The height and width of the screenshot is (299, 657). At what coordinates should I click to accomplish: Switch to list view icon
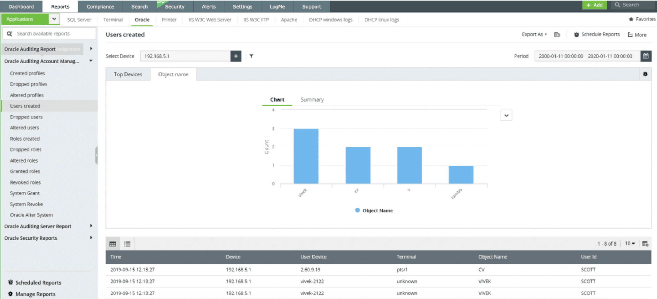[127, 244]
